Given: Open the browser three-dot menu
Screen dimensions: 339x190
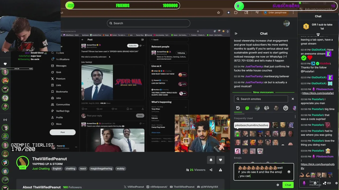Looking at the screenshot, I should (x=293, y=12).
